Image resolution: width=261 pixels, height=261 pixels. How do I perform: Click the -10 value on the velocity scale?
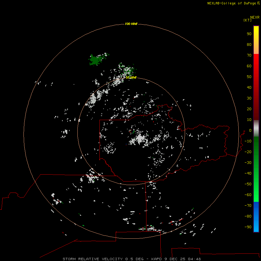(x=248, y=141)
